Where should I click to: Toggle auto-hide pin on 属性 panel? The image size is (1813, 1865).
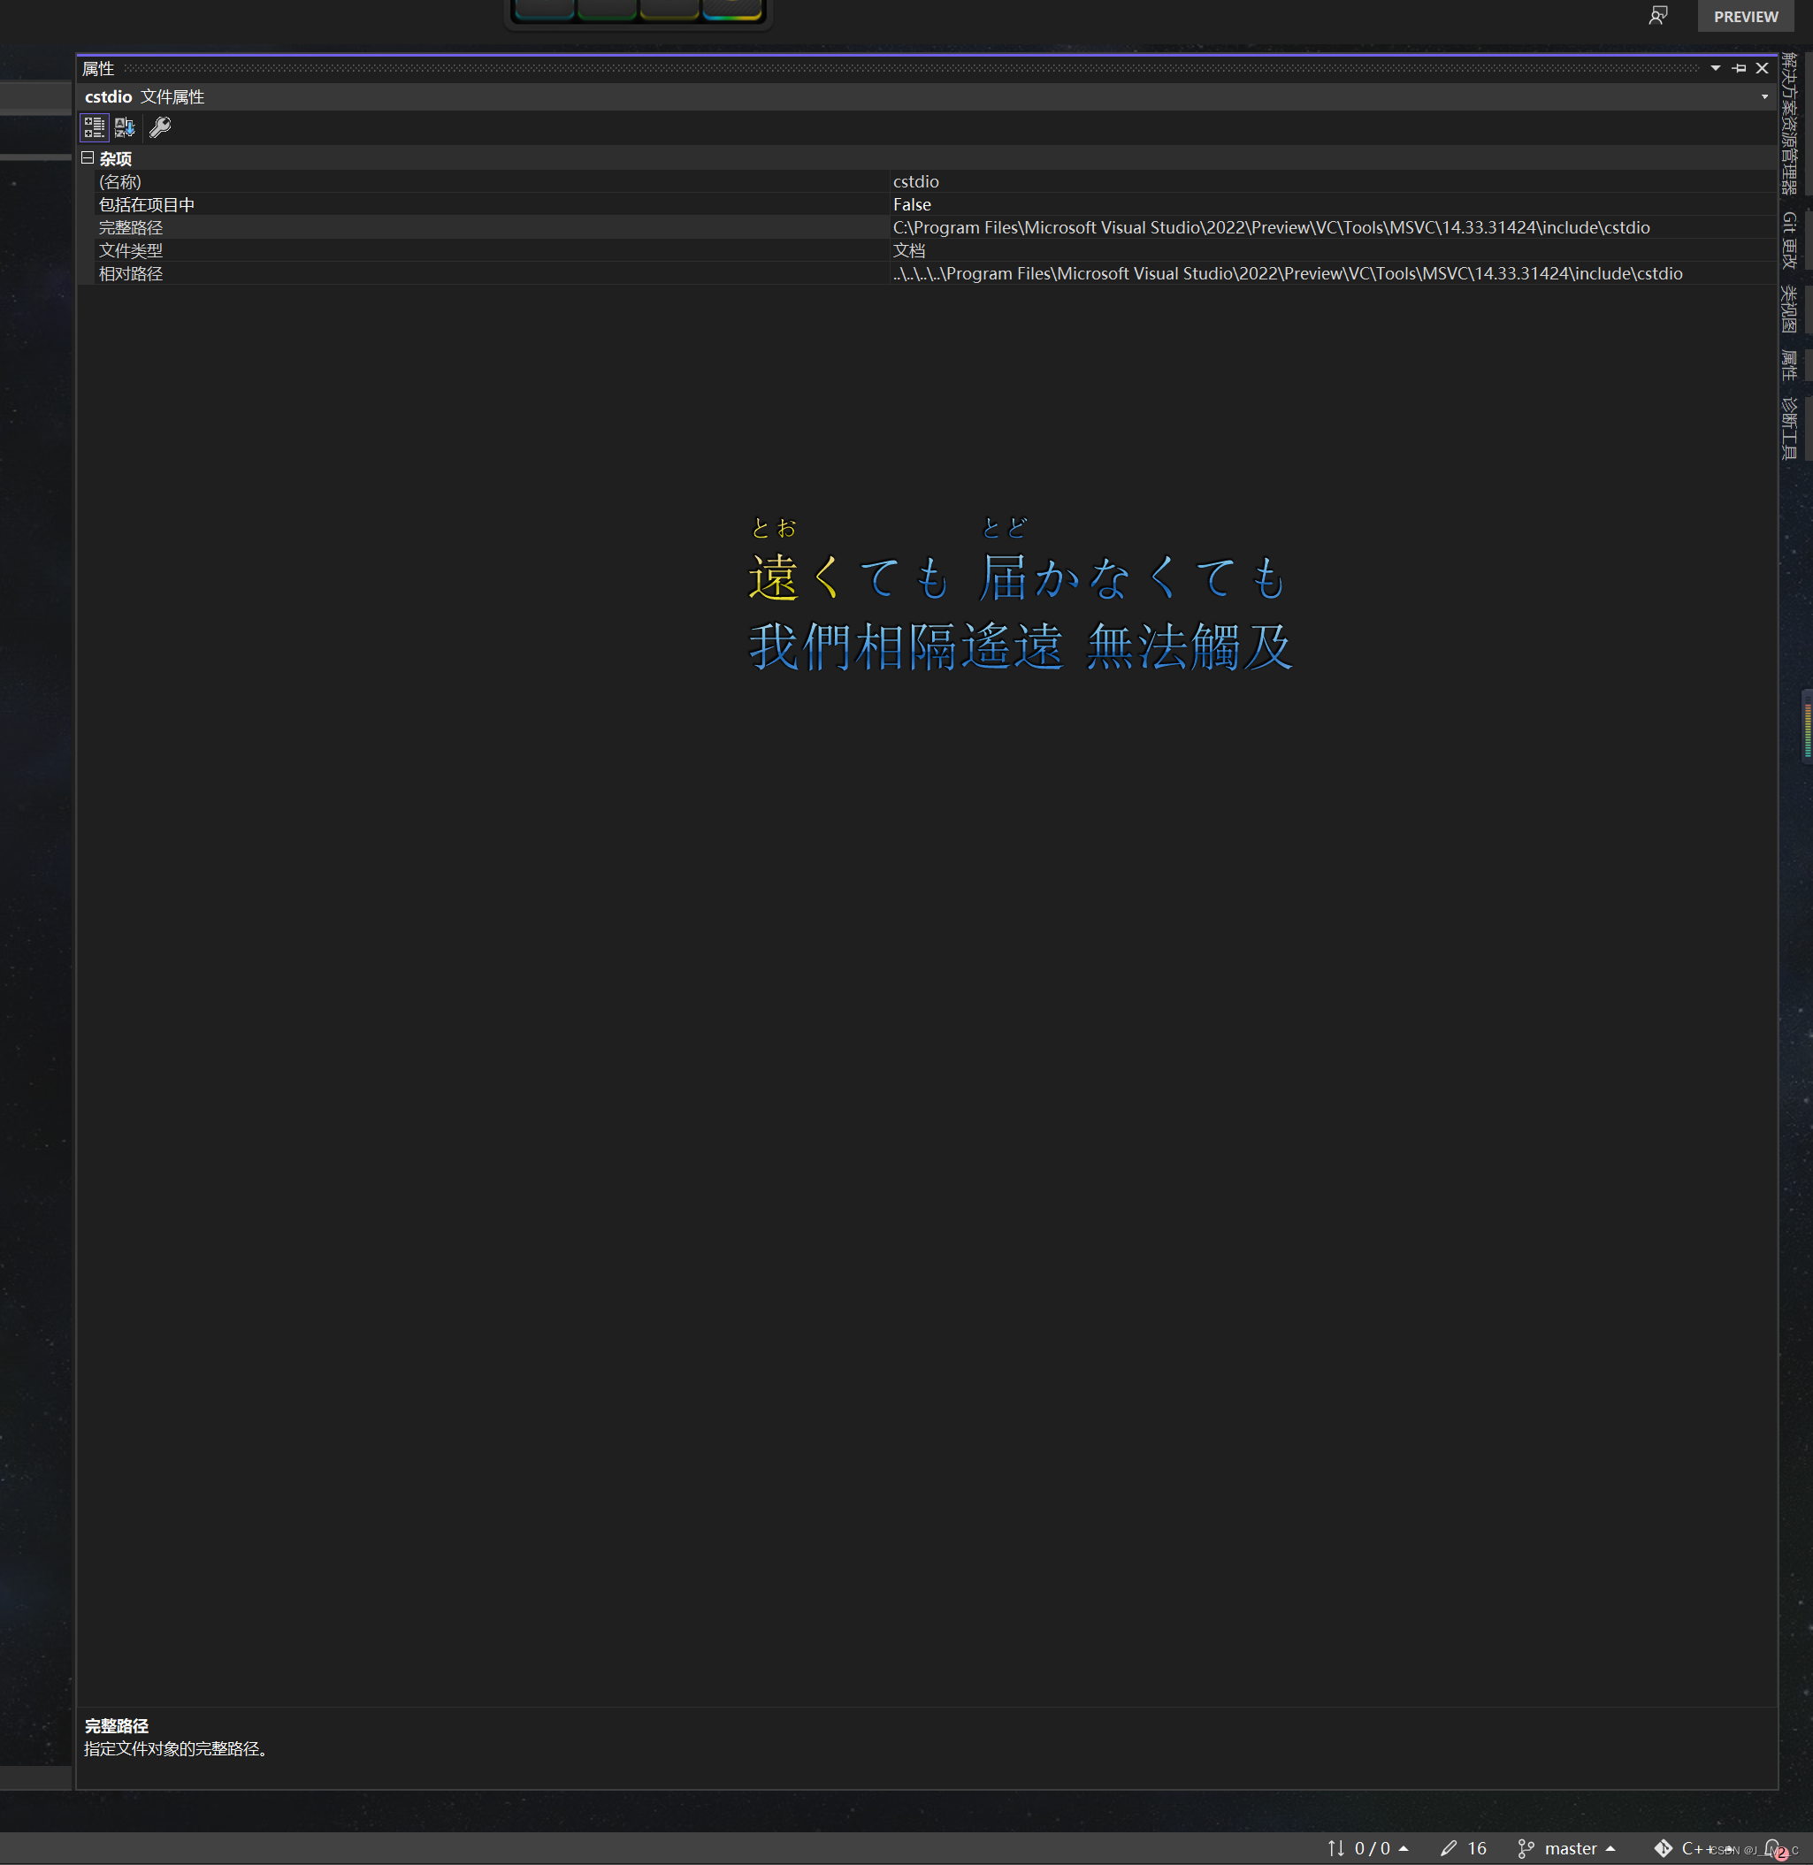point(1739,69)
